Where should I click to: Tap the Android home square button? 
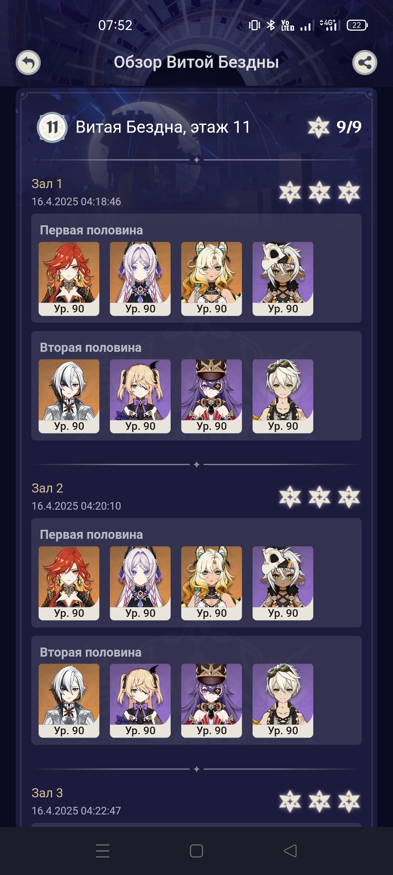(196, 851)
